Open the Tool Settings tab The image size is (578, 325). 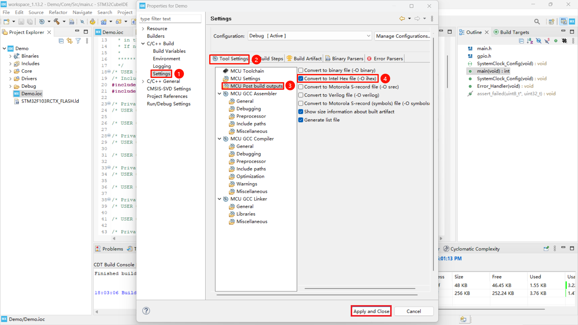click(230, 59)
